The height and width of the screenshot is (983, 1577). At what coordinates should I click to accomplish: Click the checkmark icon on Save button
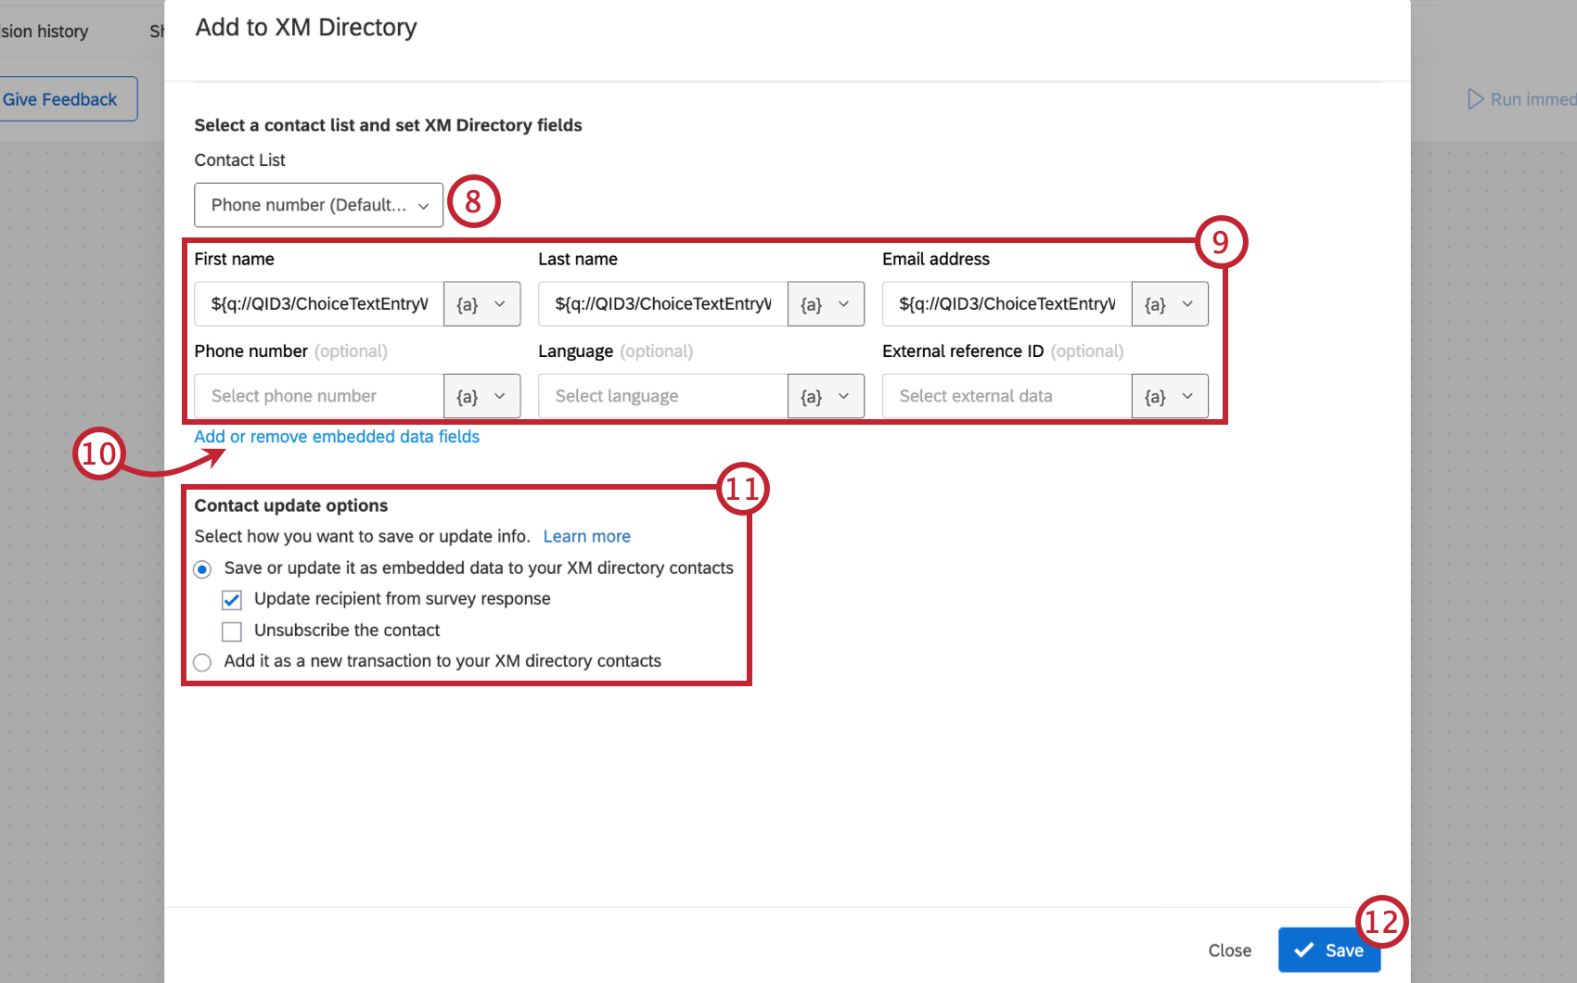[1304, 950]
